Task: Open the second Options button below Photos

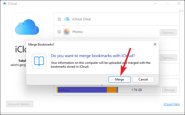Action: tap(168, 58)
